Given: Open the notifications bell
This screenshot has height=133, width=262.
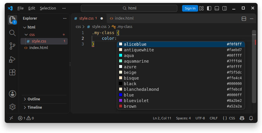Looking at the screenshot, I should point(251,118).
